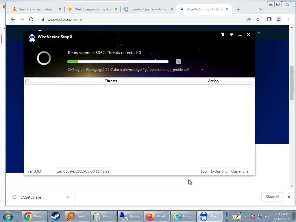Image resolution: width=296 pixels, height=222 pixels.
Task: Cancel the scan with the gray X button
Action: [x=179, y=62]
